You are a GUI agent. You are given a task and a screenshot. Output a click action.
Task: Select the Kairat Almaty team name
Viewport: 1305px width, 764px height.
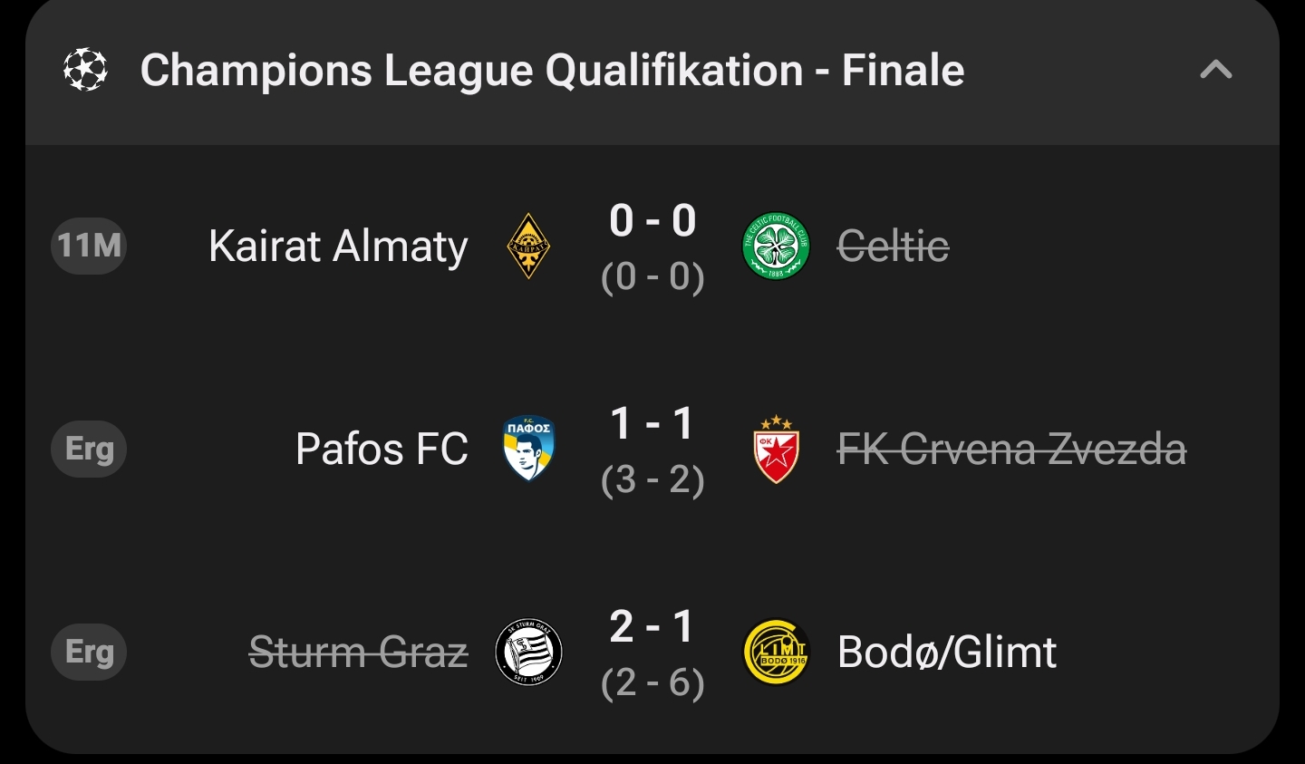point(338,247)
